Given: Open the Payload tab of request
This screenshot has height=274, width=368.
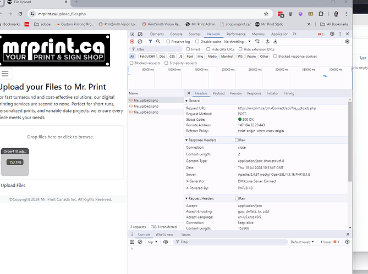Looking at the screenshot, I should 218,93.
